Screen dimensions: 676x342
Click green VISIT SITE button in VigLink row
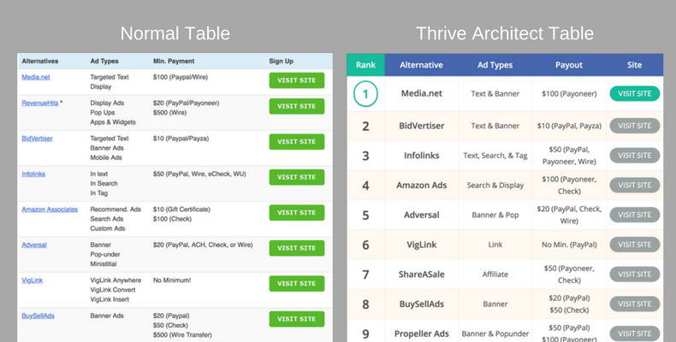pos(297,283)
